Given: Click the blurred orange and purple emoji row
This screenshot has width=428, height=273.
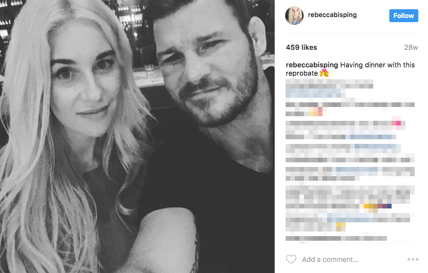Looking at the screenshot, I should [x=377, y=206].
